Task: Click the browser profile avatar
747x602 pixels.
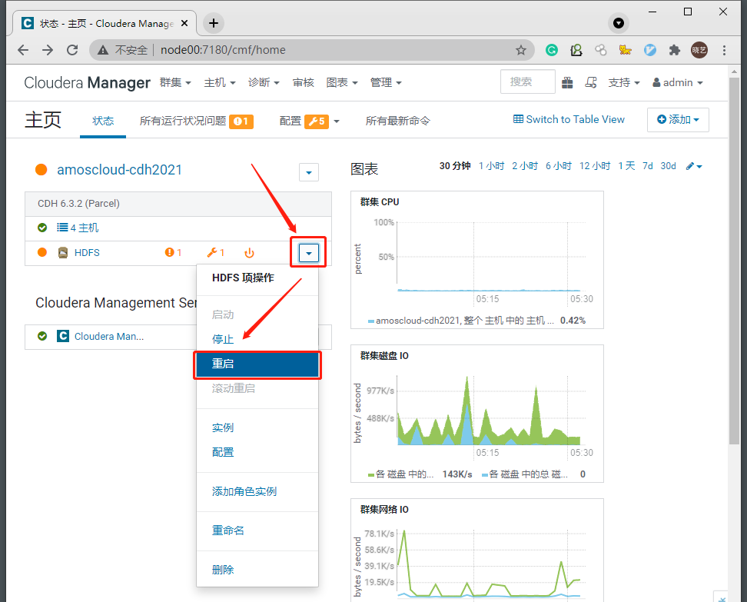Action: pyautogui.click(x=699, y=50)
